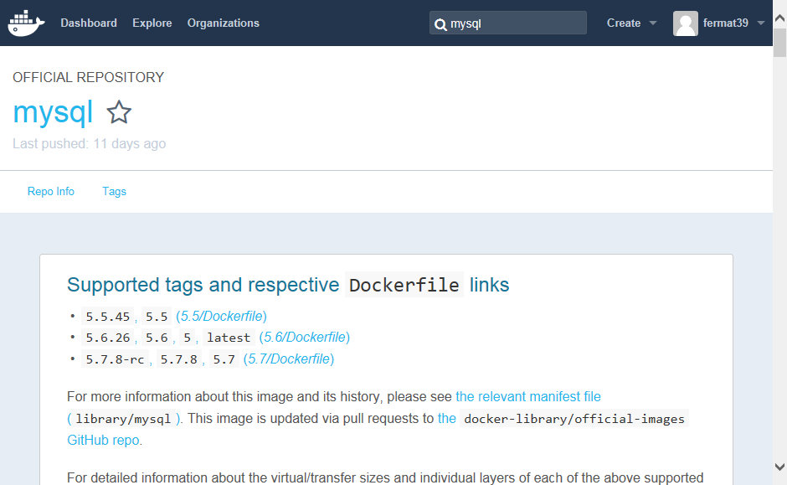This screenshot has height=485, width=787.
Task: Click the mysql search field
Action: [508, 23]
